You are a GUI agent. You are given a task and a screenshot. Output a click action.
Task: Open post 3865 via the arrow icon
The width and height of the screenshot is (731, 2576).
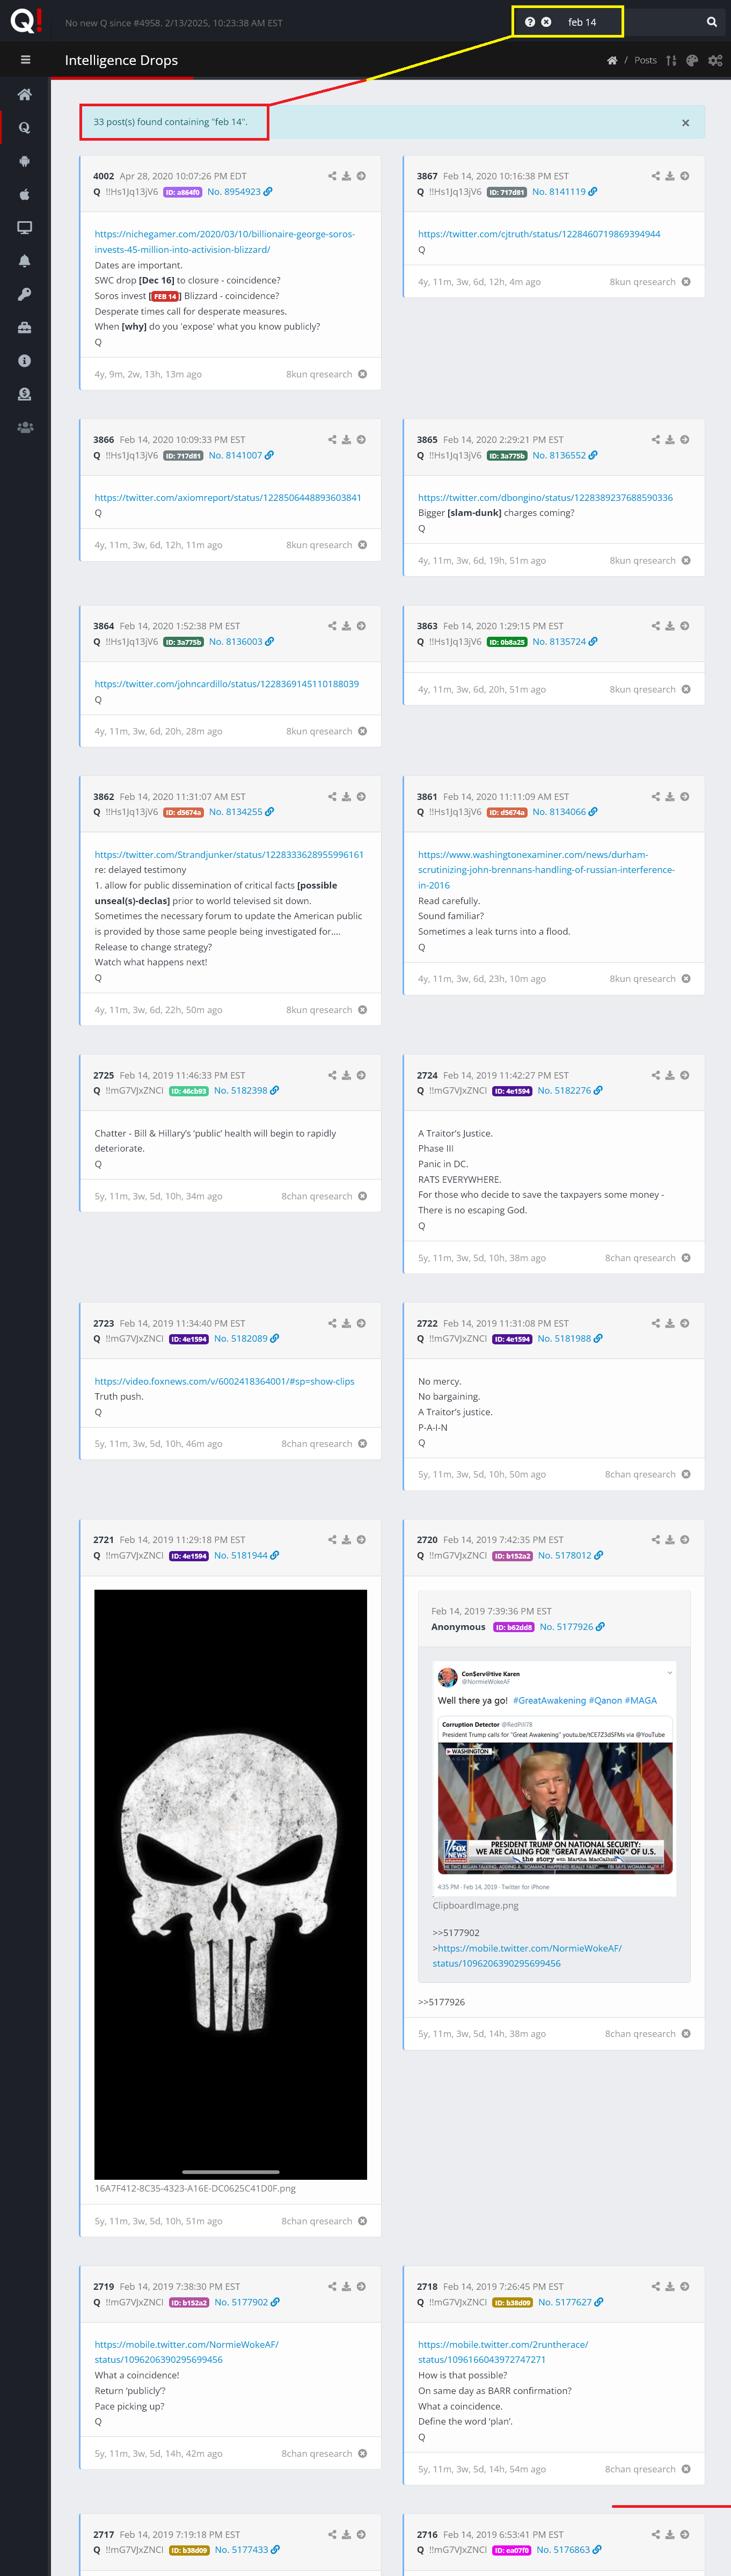click(685, 439)
